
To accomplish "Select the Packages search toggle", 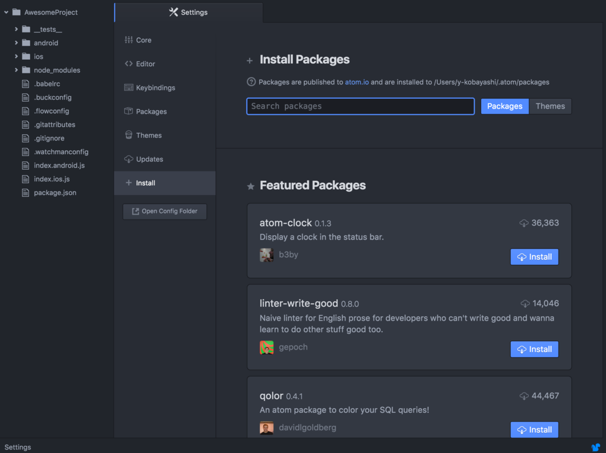I will tap(504, 106).
